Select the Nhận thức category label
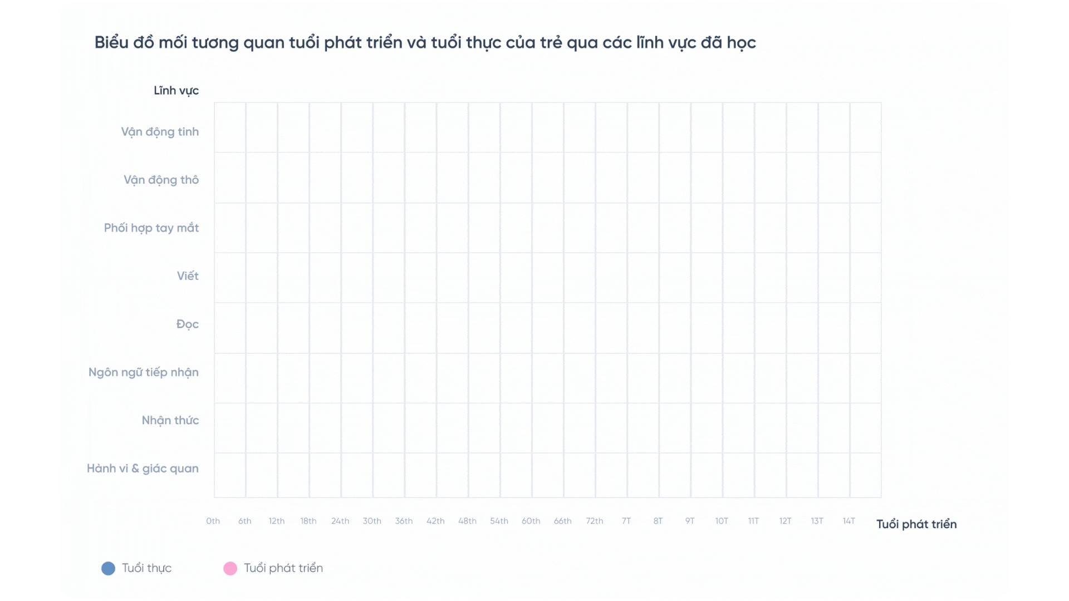 (170, 420)
